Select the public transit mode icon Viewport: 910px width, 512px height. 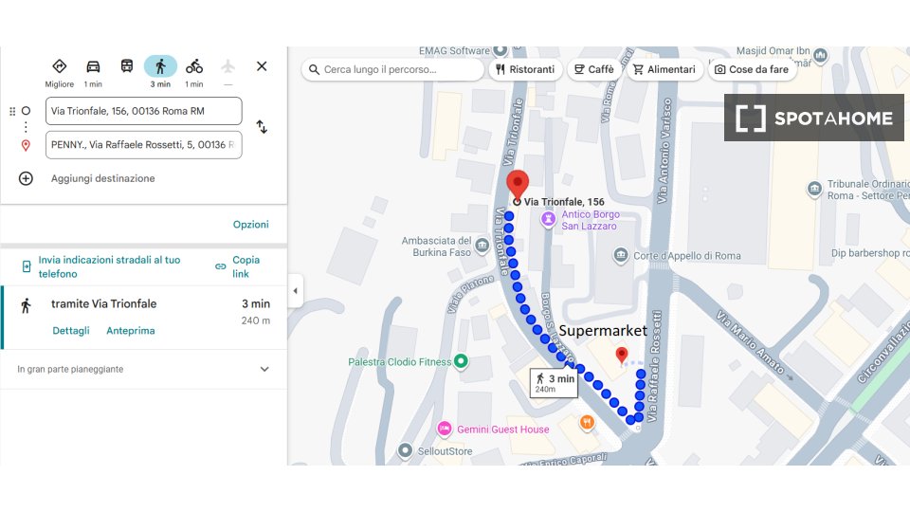pyautogui.click(x=127, y=66)
